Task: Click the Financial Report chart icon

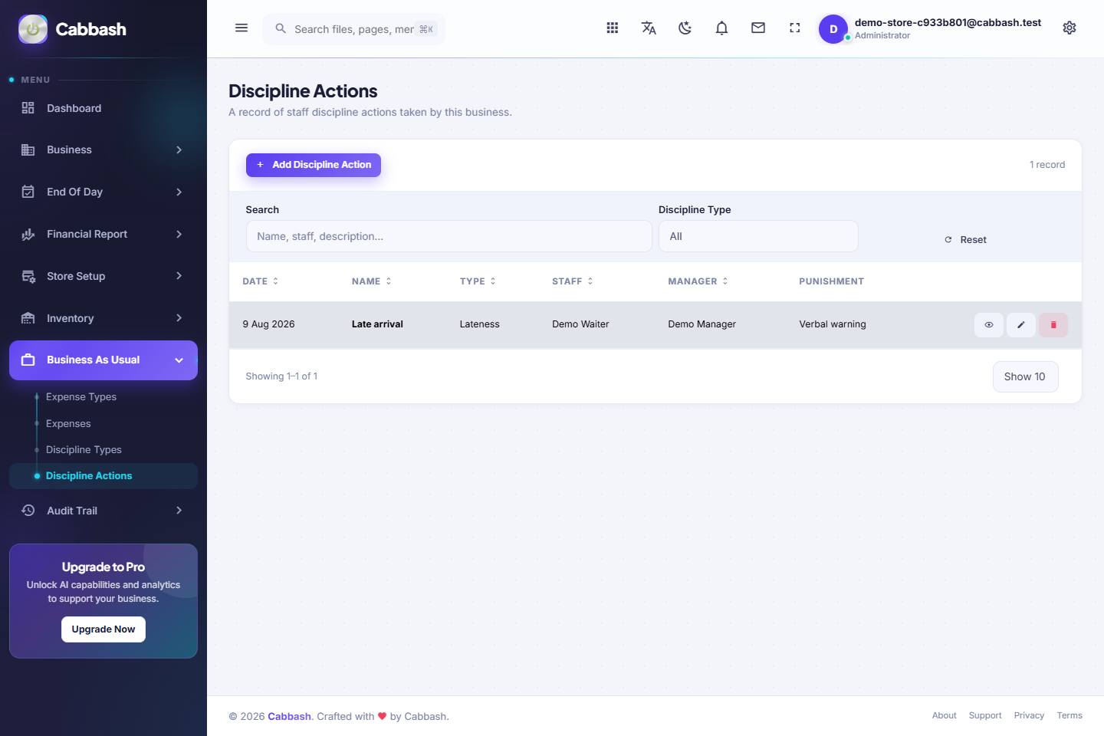Action: [x=28, y=234]
